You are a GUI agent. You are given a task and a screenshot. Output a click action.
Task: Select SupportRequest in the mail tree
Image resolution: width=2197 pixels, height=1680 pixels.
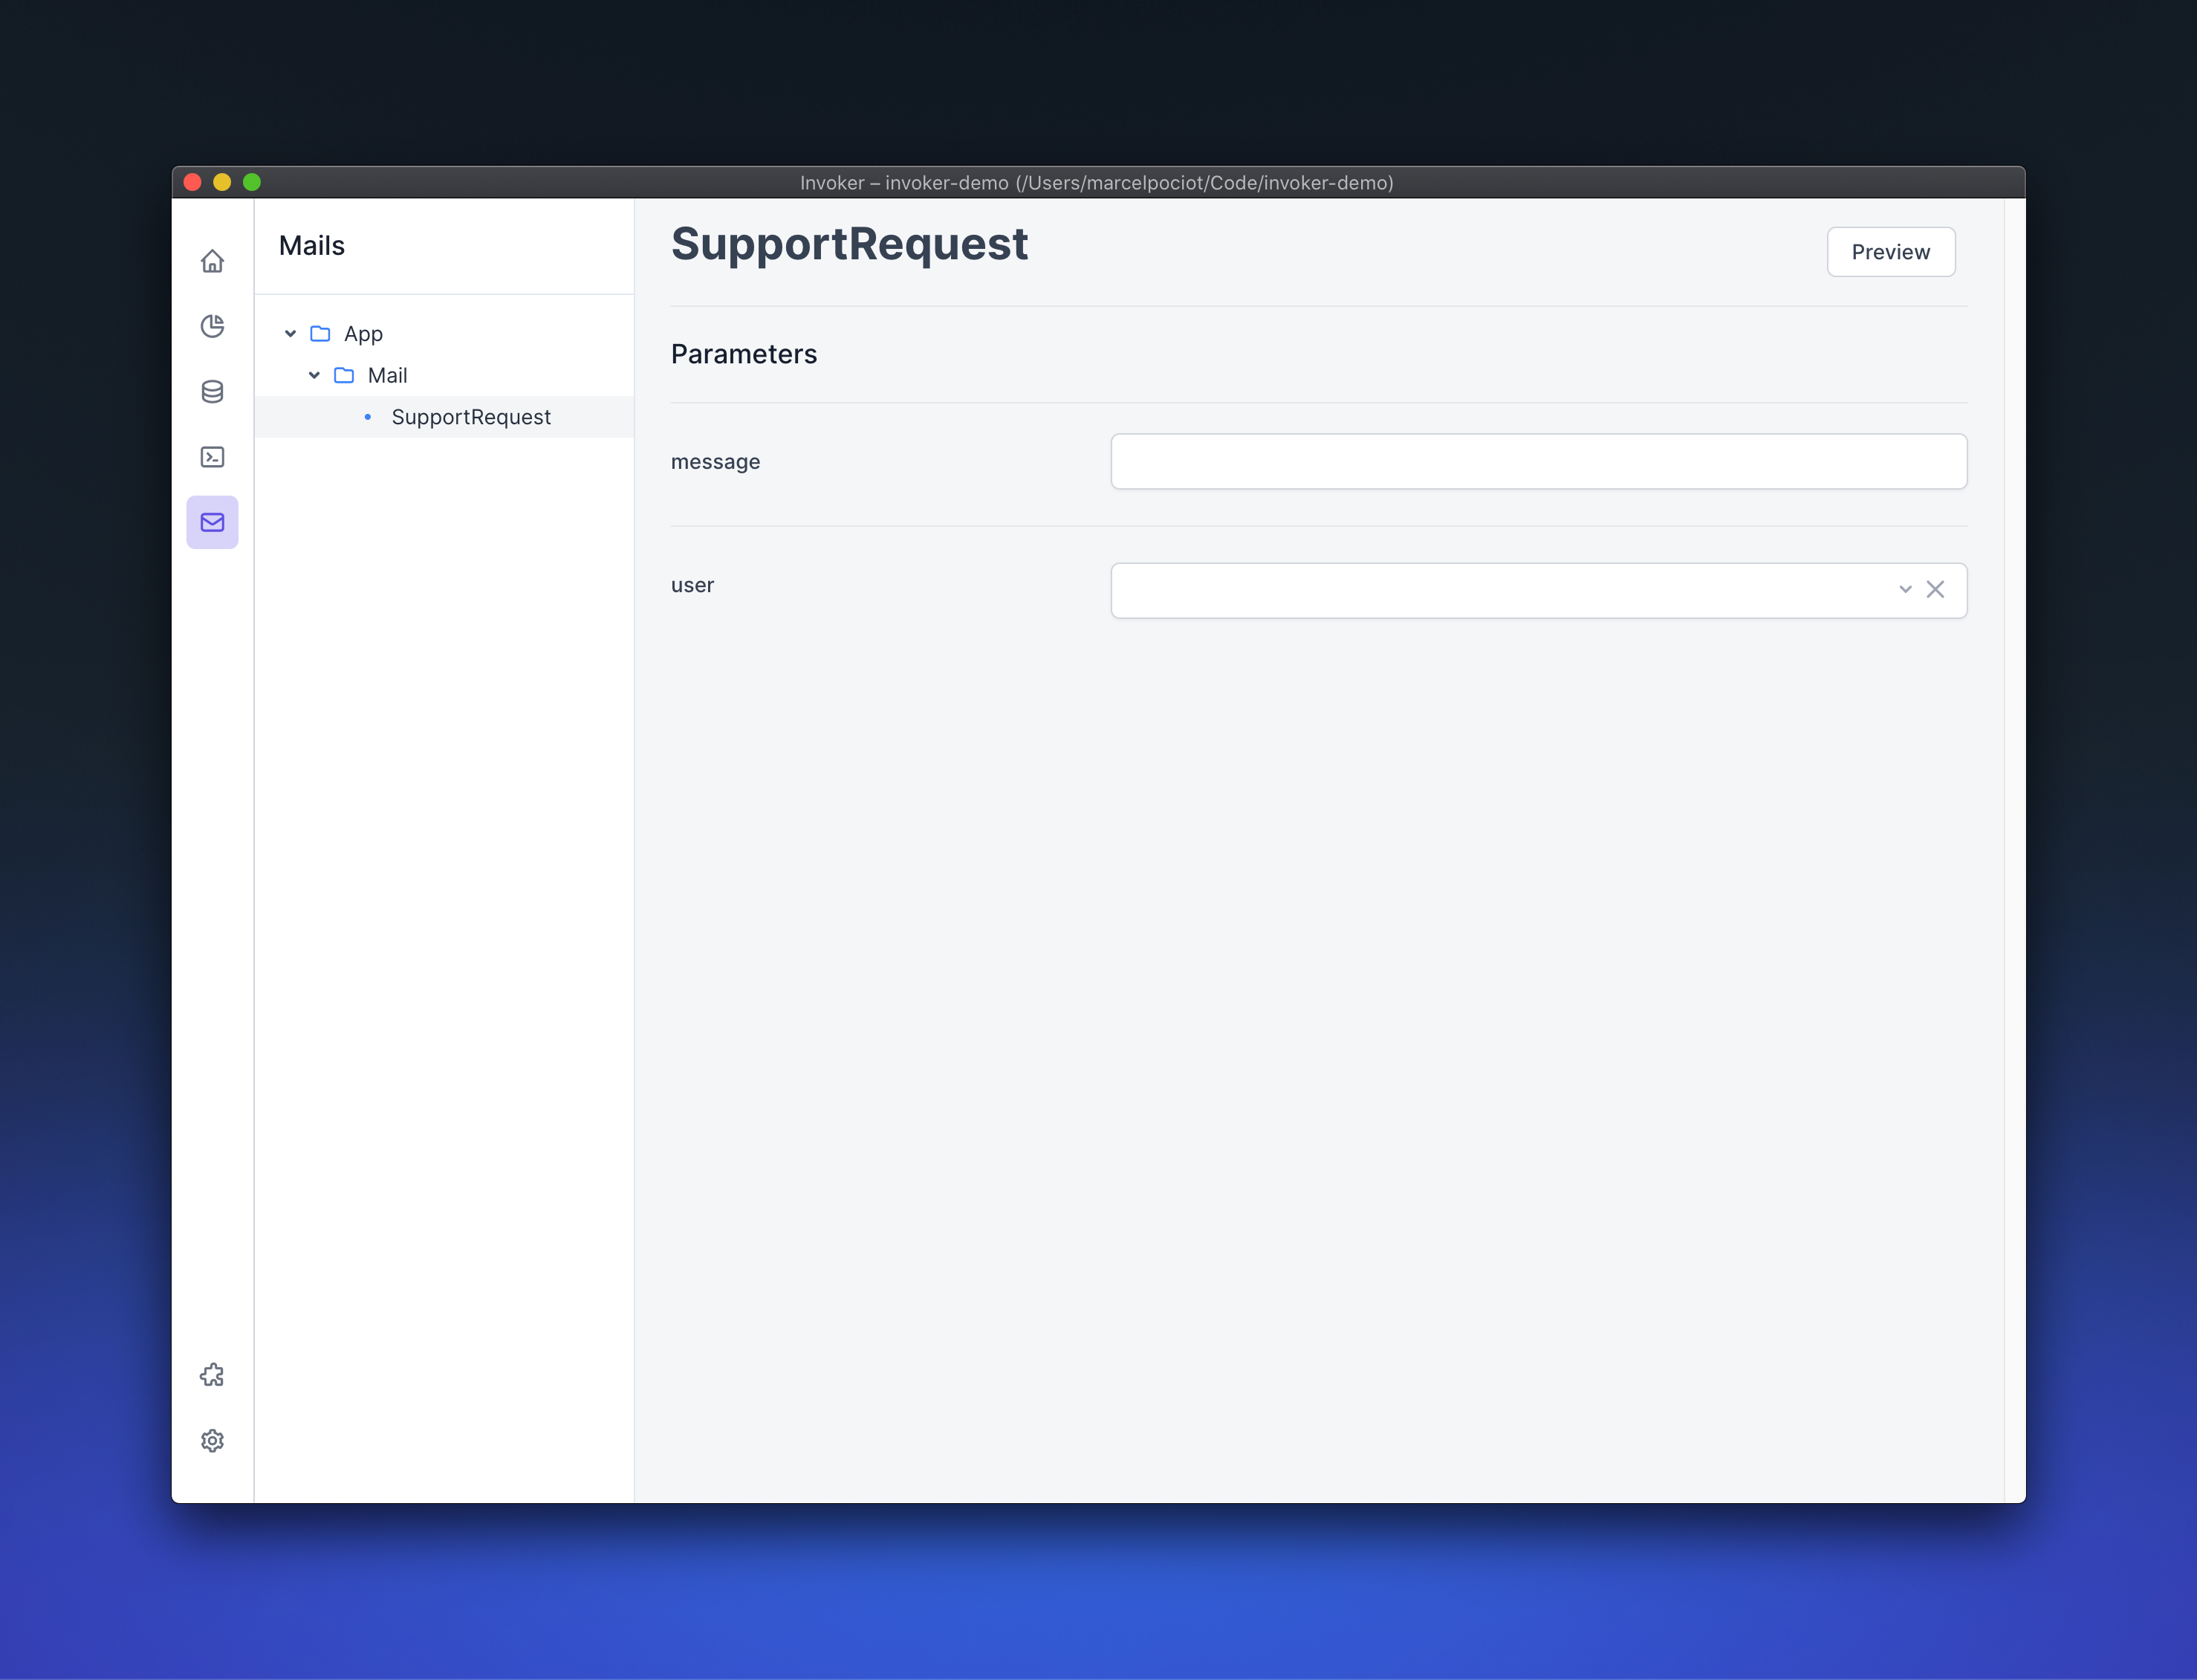444,417
